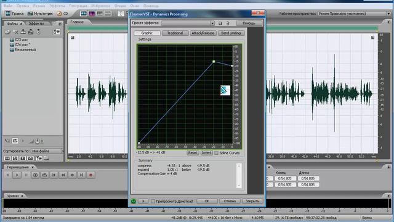Select file 024.wav in Files list

click(20, 44)
